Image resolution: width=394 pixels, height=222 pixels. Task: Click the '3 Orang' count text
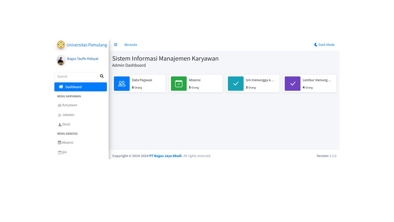[x=251, y=87]
